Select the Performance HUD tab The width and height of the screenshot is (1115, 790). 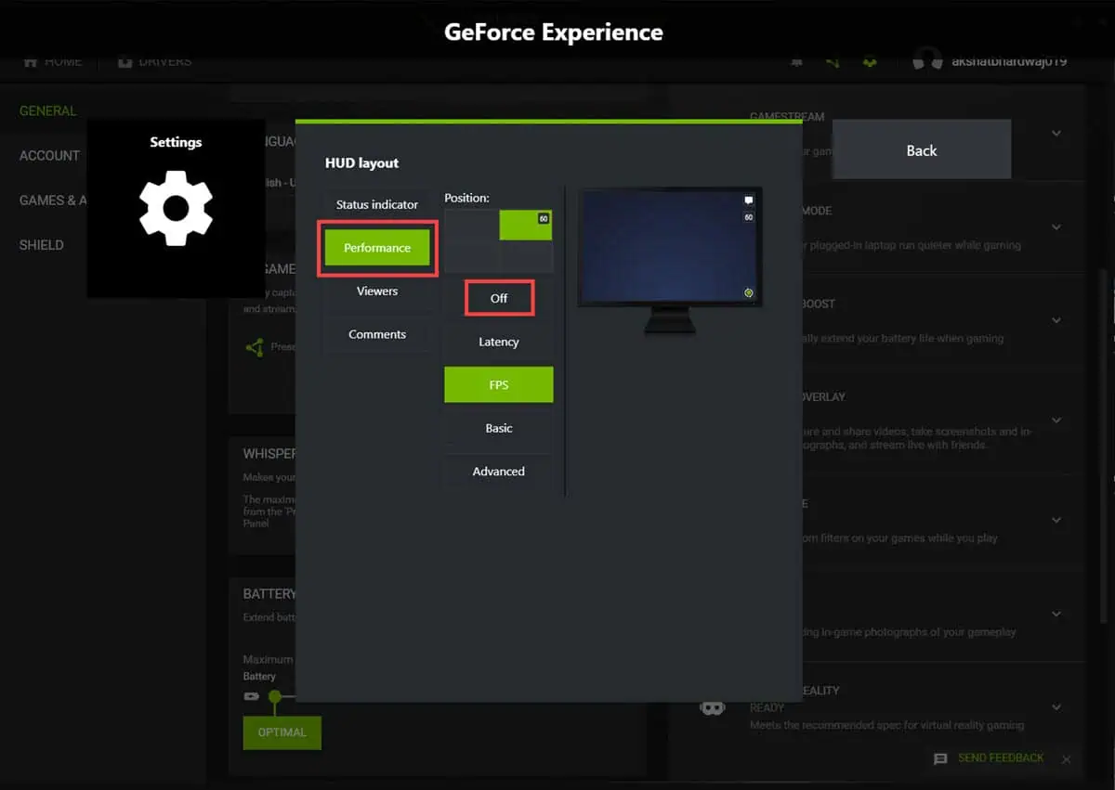(377, 248)
